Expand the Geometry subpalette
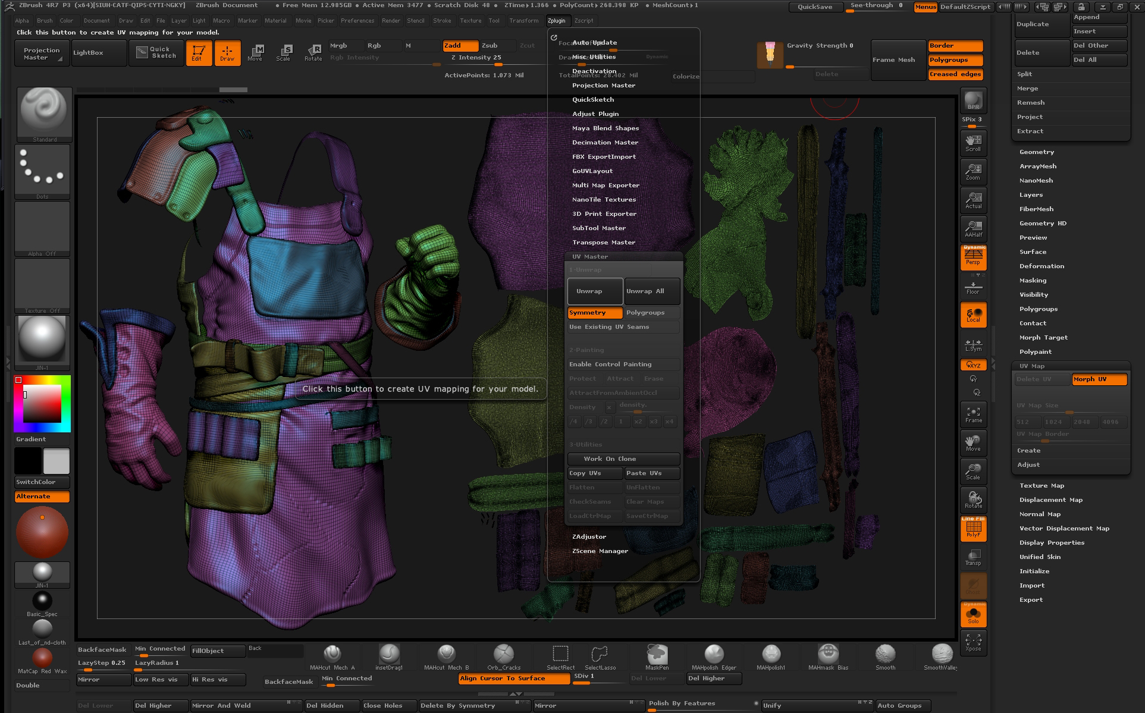Image resolution: width=1145 pixels, height=713 pixels. pos(1036,152)
